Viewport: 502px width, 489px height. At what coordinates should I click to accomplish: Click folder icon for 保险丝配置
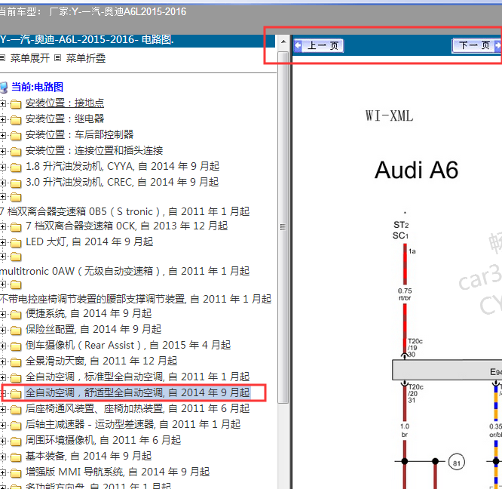16,330
